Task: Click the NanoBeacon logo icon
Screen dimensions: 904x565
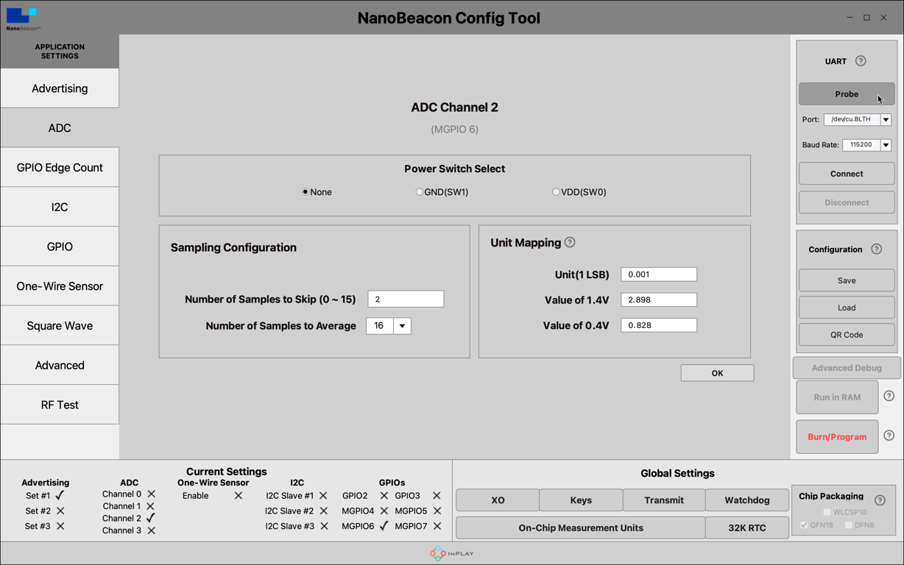Action: point(22,18)
